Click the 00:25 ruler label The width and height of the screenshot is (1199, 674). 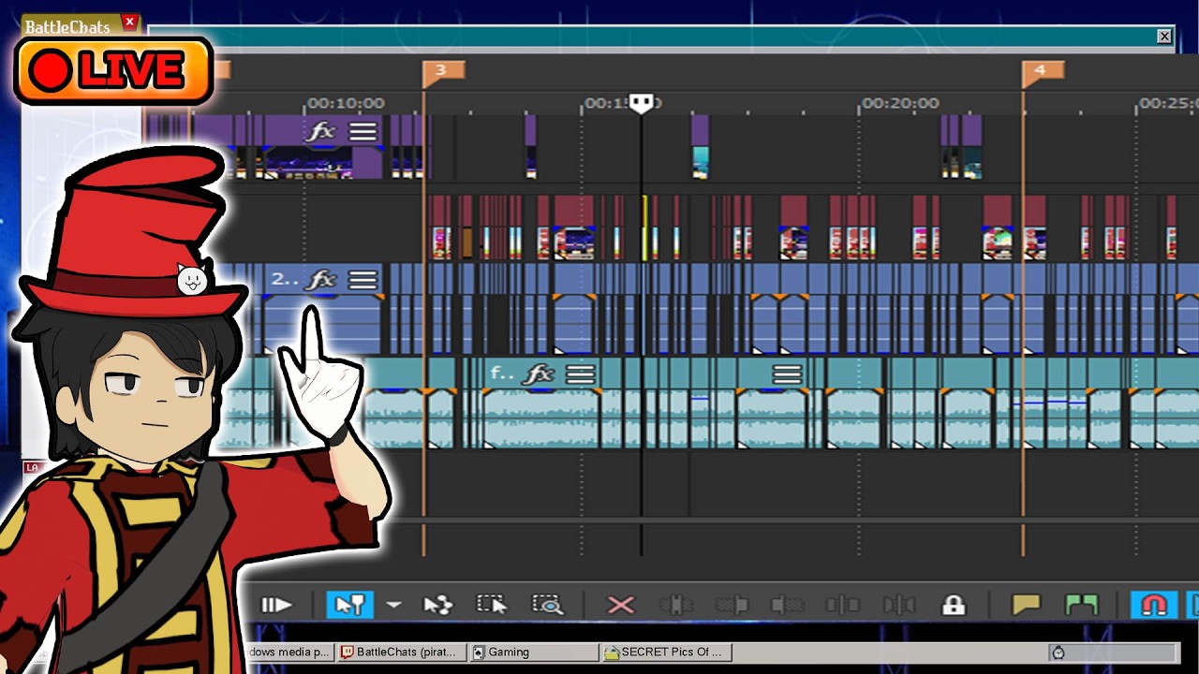point(1168,103)
